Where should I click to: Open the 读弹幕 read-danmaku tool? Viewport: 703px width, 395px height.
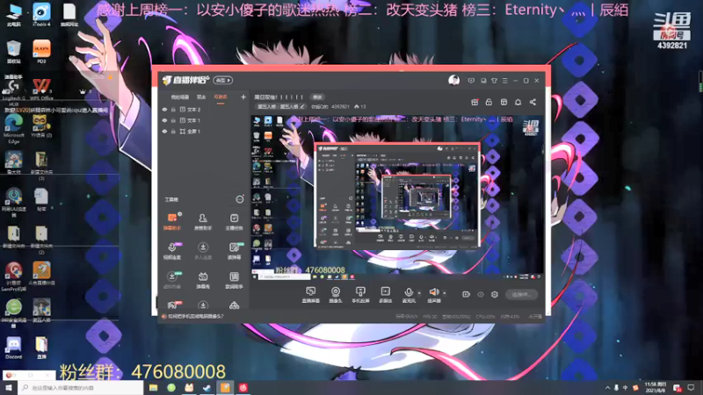[234, 251]
